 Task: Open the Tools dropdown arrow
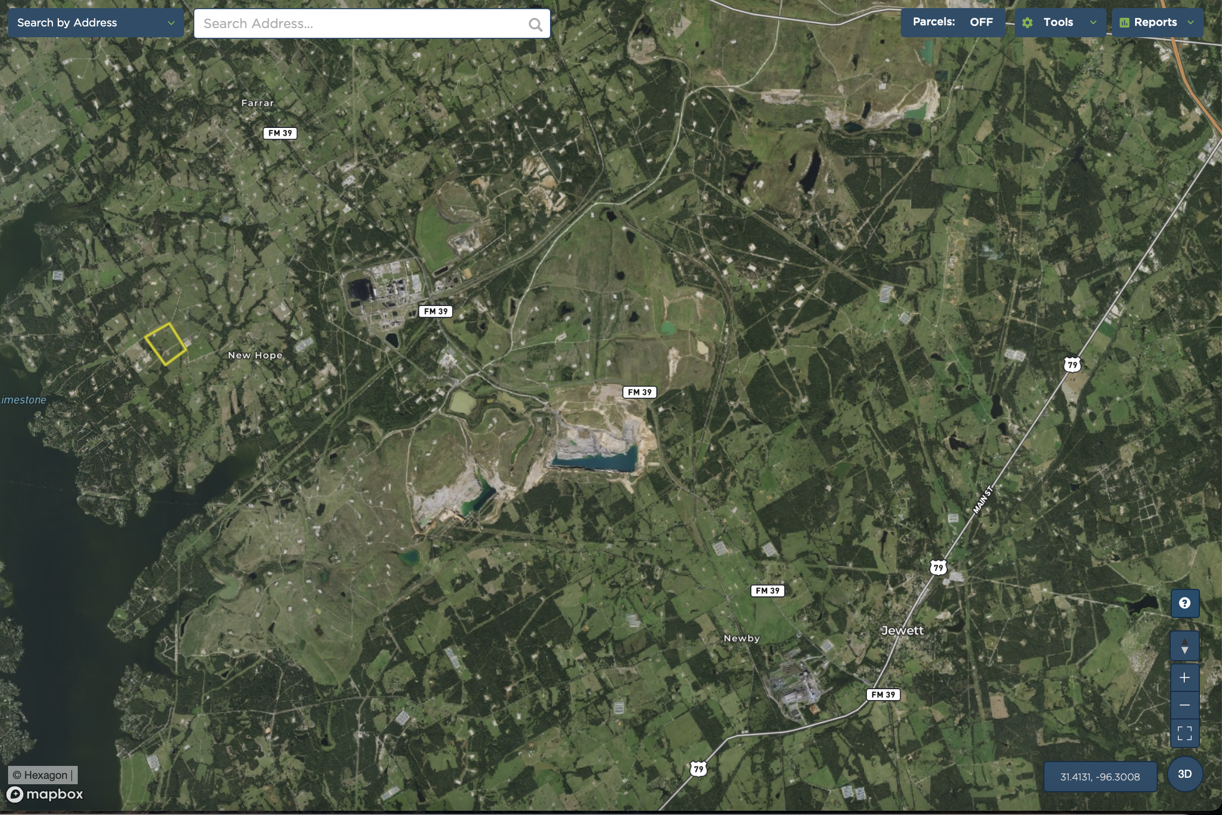(x=1093, y=23)
